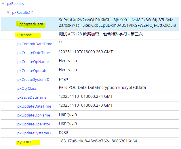Open the pxCreateDateTime property
The width and height of the screenshot is (181, 149).
click(x=33, y=53)
